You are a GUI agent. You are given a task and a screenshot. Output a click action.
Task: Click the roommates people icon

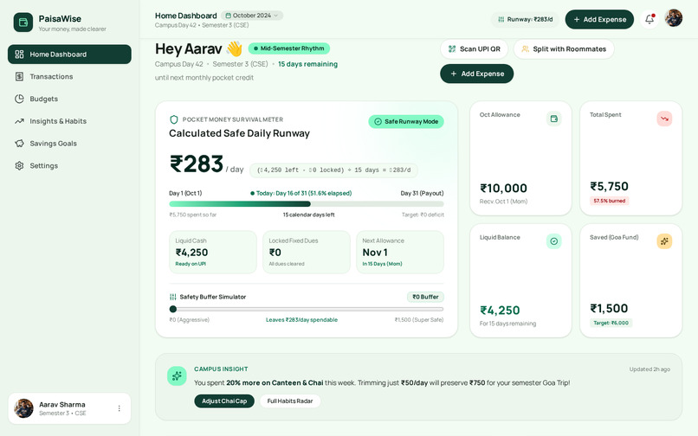coord(526,49)
